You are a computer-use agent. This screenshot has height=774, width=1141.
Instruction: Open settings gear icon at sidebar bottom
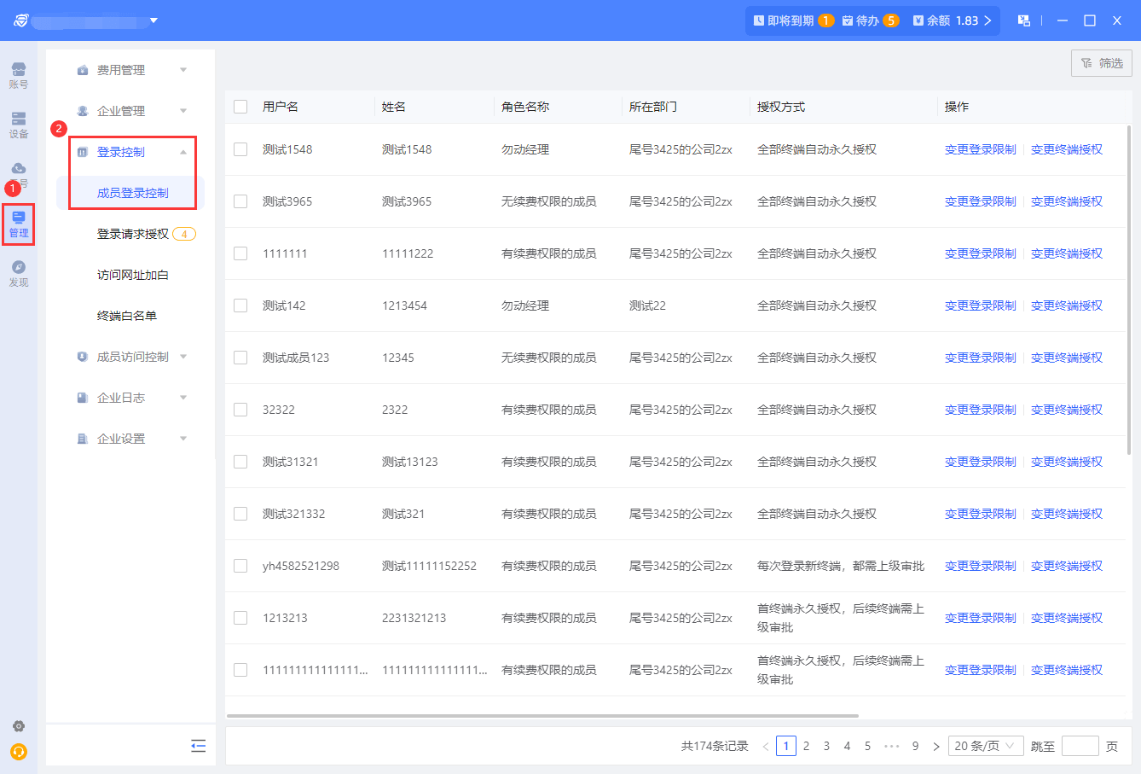[x=18, y=726]
